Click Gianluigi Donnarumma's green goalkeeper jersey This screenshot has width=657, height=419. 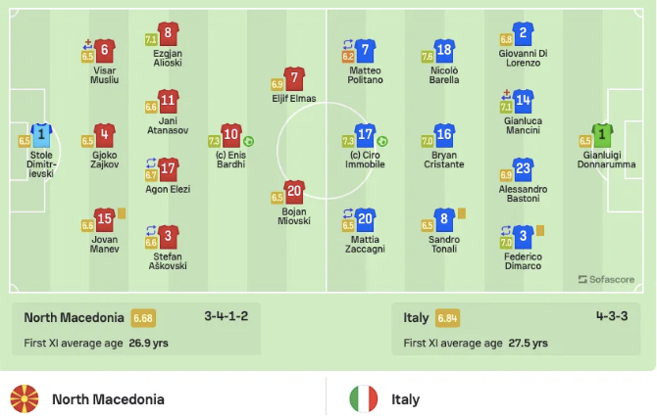[x=601, y=134]
